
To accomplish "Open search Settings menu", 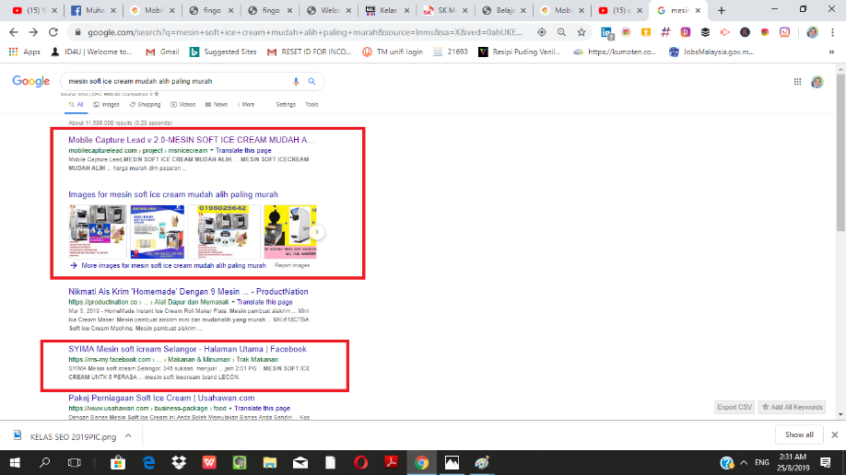I will pos(286,105).
